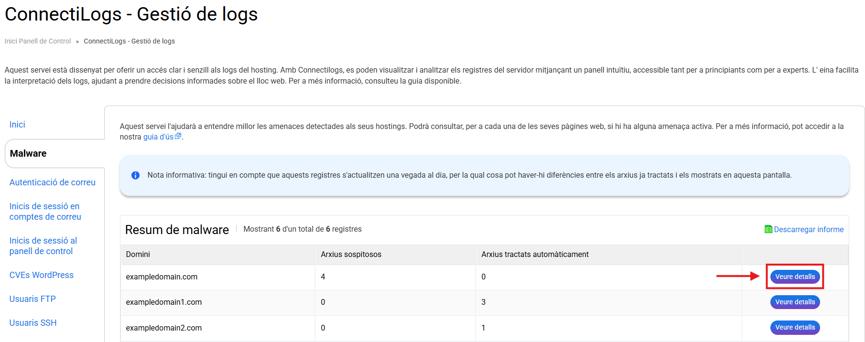Select the Malware sidebar tab

coord(28,153)
